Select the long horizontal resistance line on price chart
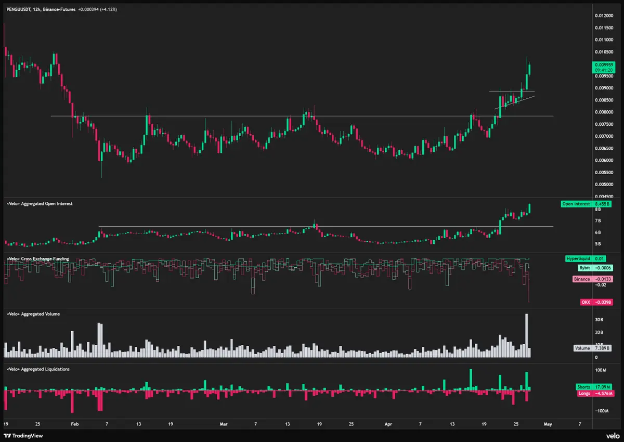This screenshot has height=442, width=624. pyautogui.click(x=302, y=116)
